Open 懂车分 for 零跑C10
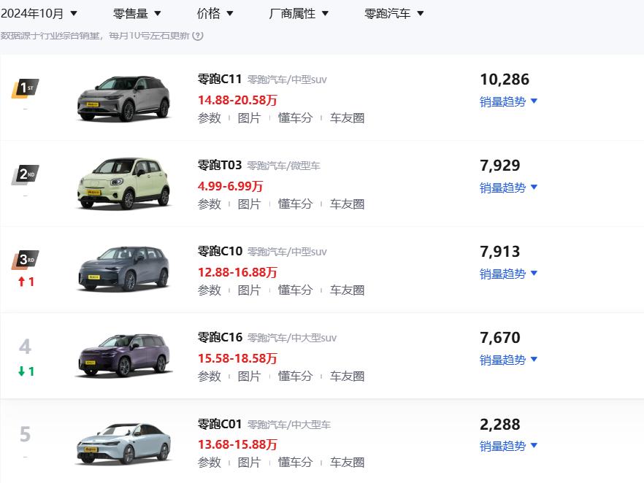644x483 pixels. click(295, 290)
